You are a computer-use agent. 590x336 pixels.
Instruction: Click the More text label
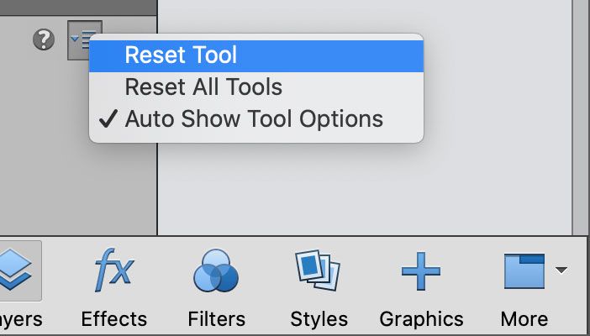point(524,319)
